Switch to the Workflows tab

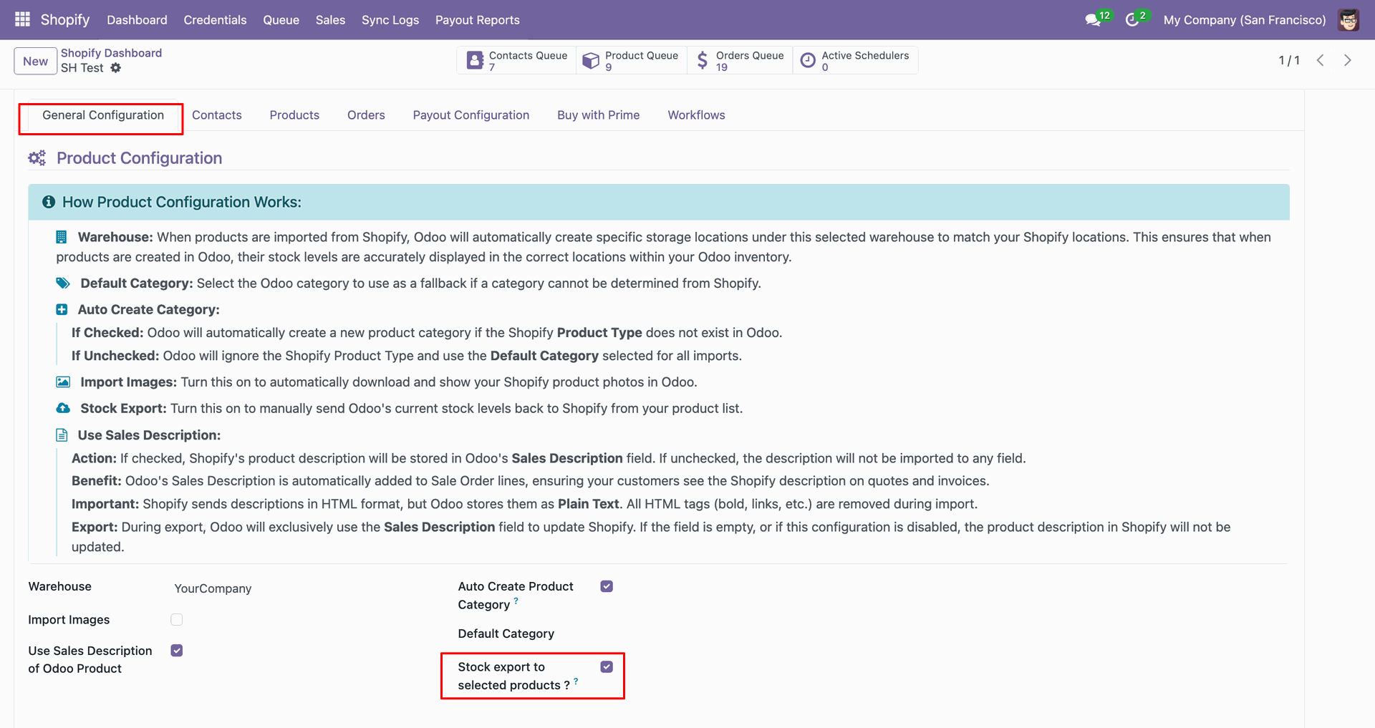[697, 115]
